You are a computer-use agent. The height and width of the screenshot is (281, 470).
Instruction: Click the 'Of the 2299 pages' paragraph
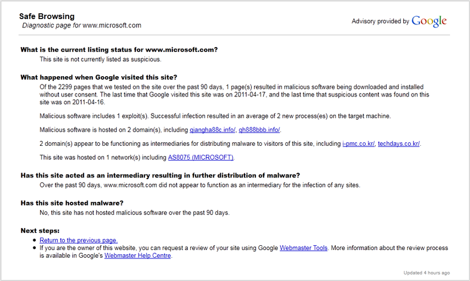pyautogui.click(x=234, y=95)
